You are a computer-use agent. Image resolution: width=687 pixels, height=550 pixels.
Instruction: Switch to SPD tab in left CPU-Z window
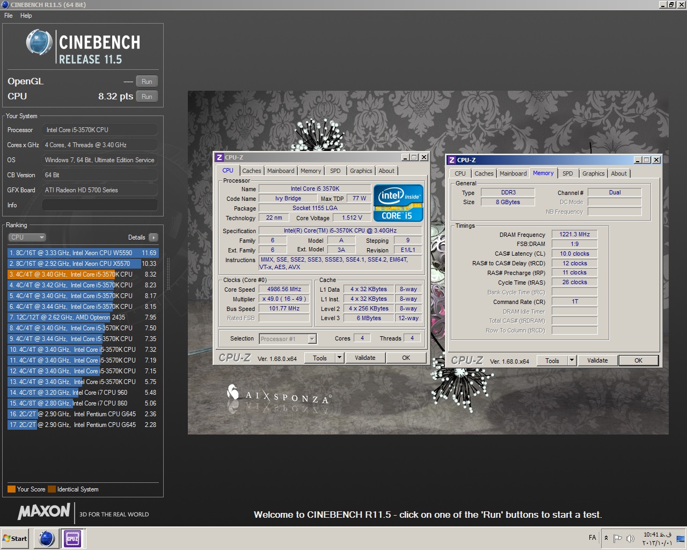click(335, 171)
